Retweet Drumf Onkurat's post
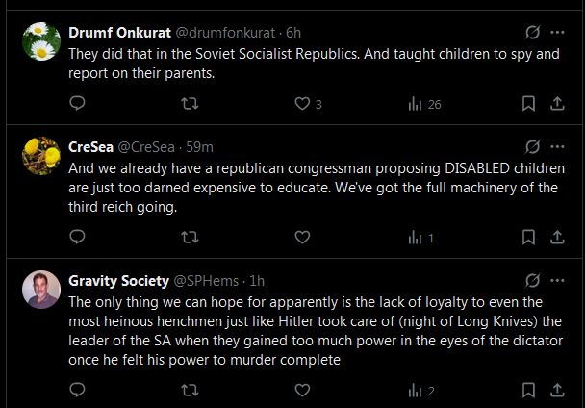 pyautogui.click(x=191, y=104)
